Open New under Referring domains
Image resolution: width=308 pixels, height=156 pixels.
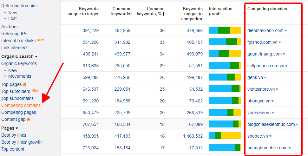coord(13,13)
